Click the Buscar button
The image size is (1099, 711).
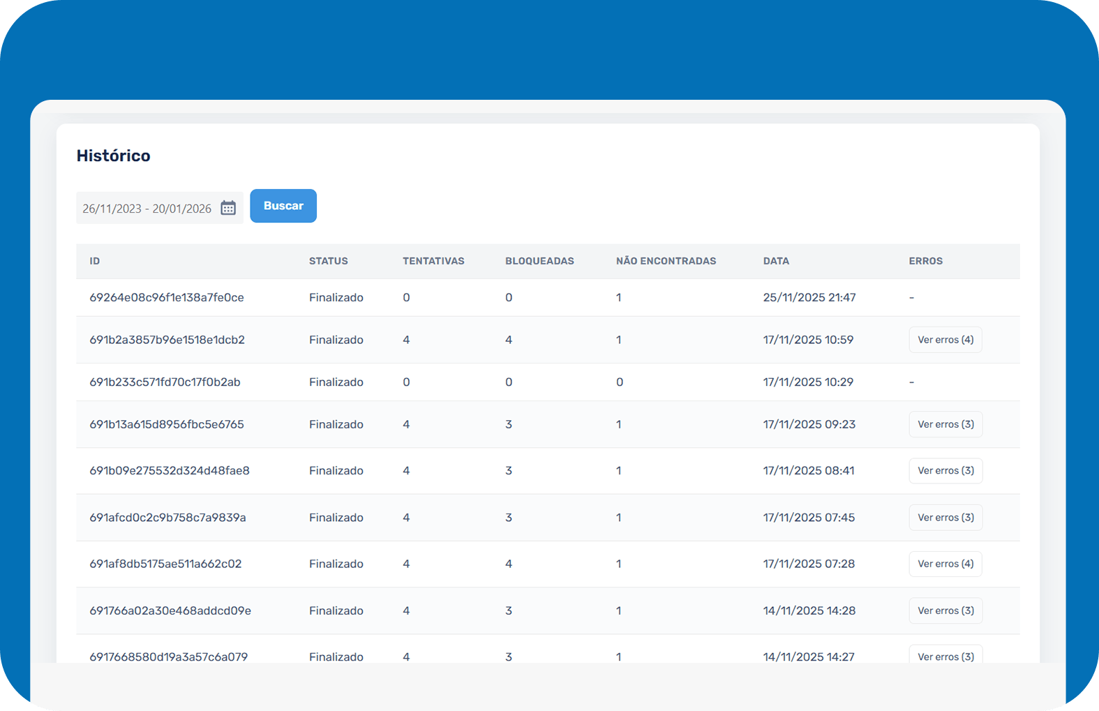coord(283,206)
